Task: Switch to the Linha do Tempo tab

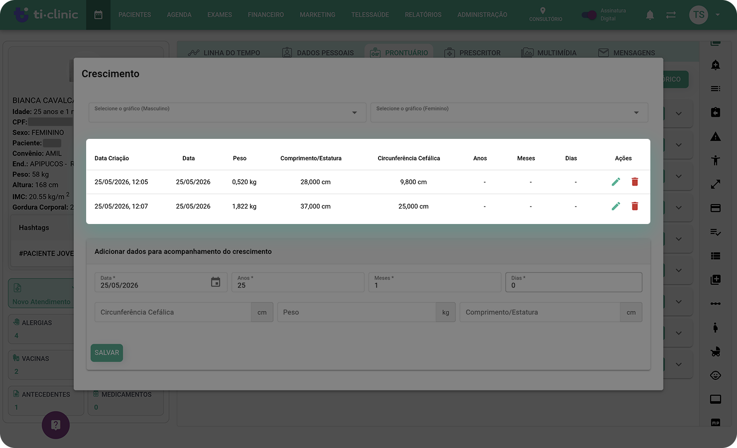Action: (x=224, y=53)
